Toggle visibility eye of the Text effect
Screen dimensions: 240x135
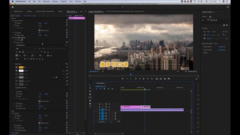13,37
